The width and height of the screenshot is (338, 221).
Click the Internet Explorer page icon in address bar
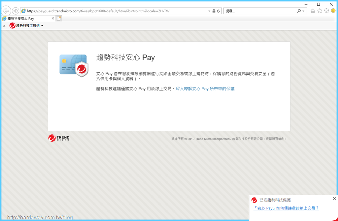[23, 11]
